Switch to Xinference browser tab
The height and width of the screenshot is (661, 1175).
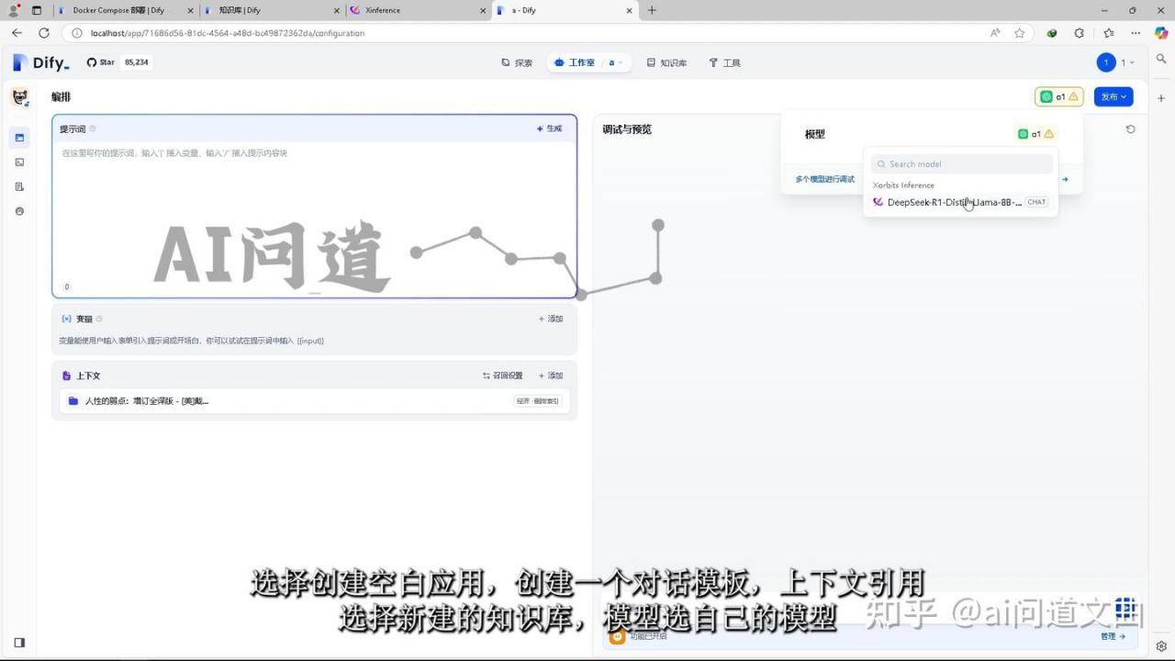coord(418,10)
